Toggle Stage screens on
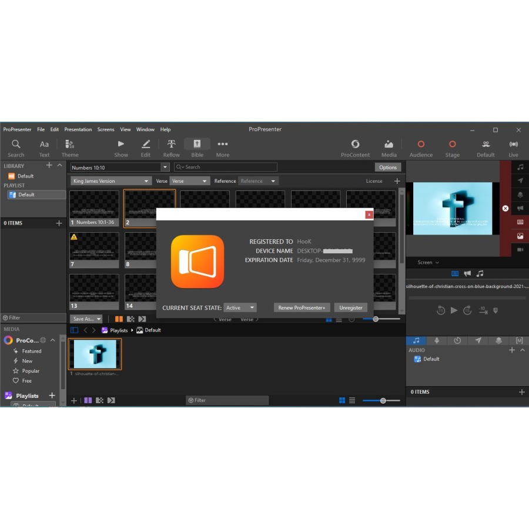The width and height of the screenshot is (529, 529). point(453,149)
